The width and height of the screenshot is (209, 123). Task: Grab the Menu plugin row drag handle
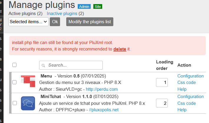pos(10,82)
